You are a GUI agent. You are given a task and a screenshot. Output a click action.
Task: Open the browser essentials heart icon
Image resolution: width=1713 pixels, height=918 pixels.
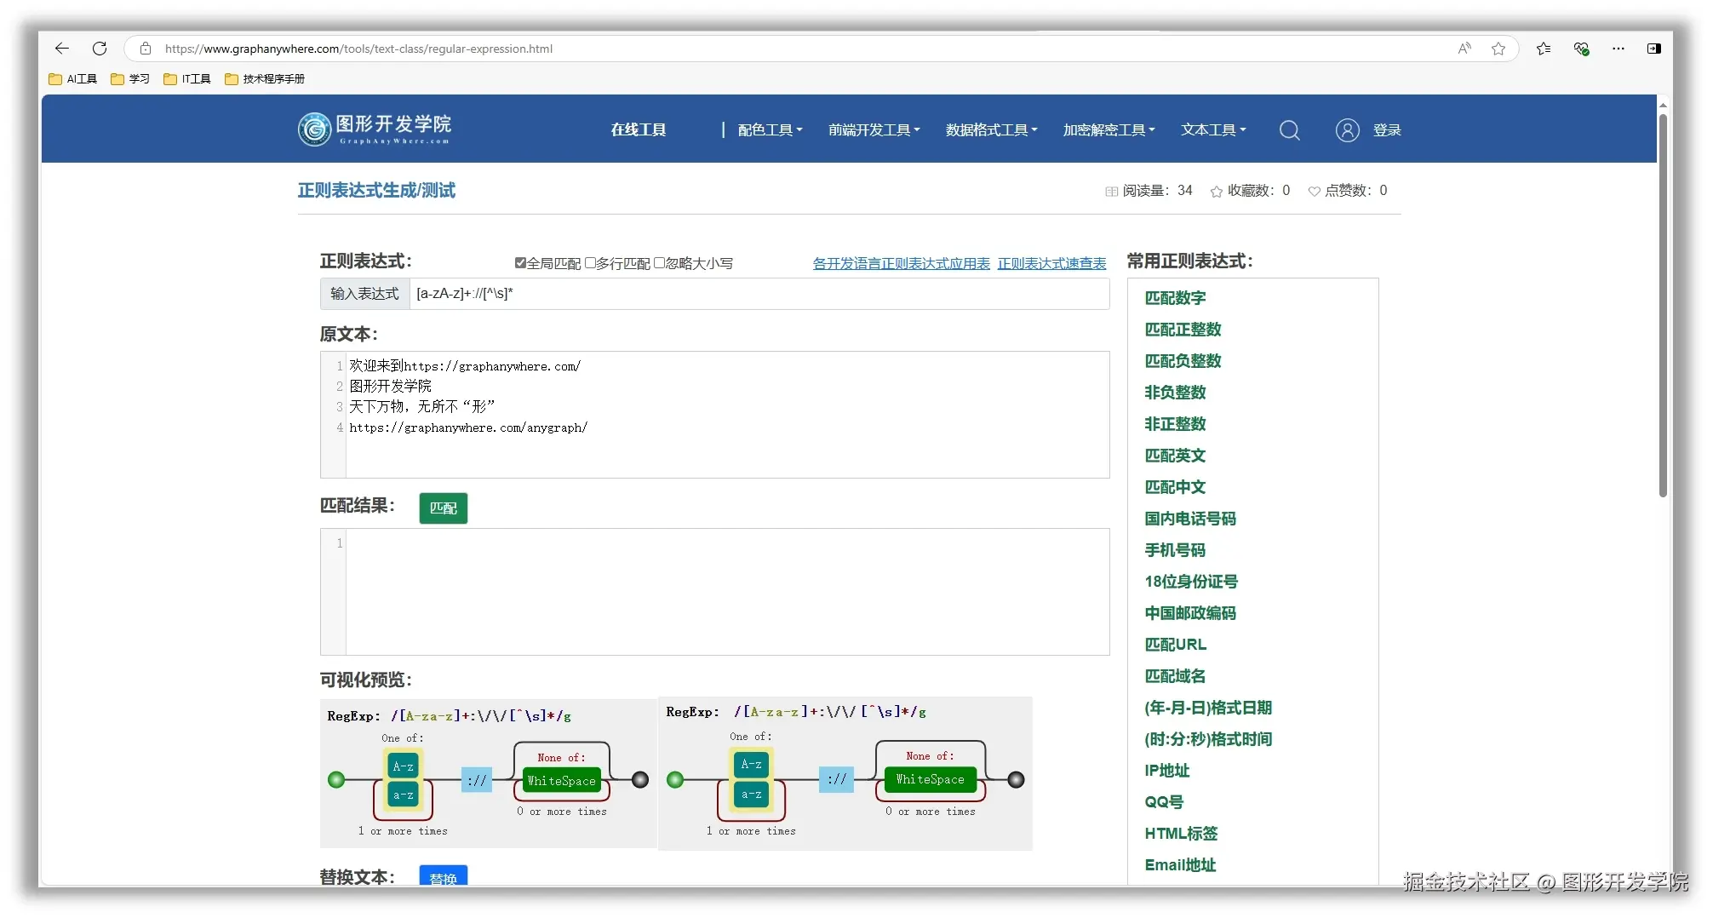[1582, 49]
